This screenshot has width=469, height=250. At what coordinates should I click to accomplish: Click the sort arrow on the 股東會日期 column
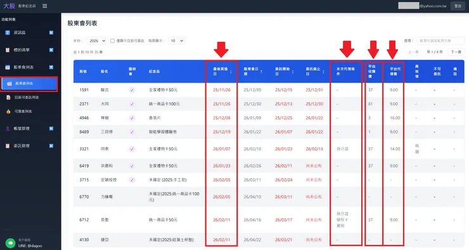261,72
